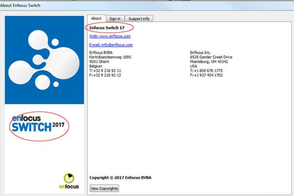
Task: Click the Copyright © 2017 Enfocus BVBA text
Action: pyautogui.click(x=121, y=177)
